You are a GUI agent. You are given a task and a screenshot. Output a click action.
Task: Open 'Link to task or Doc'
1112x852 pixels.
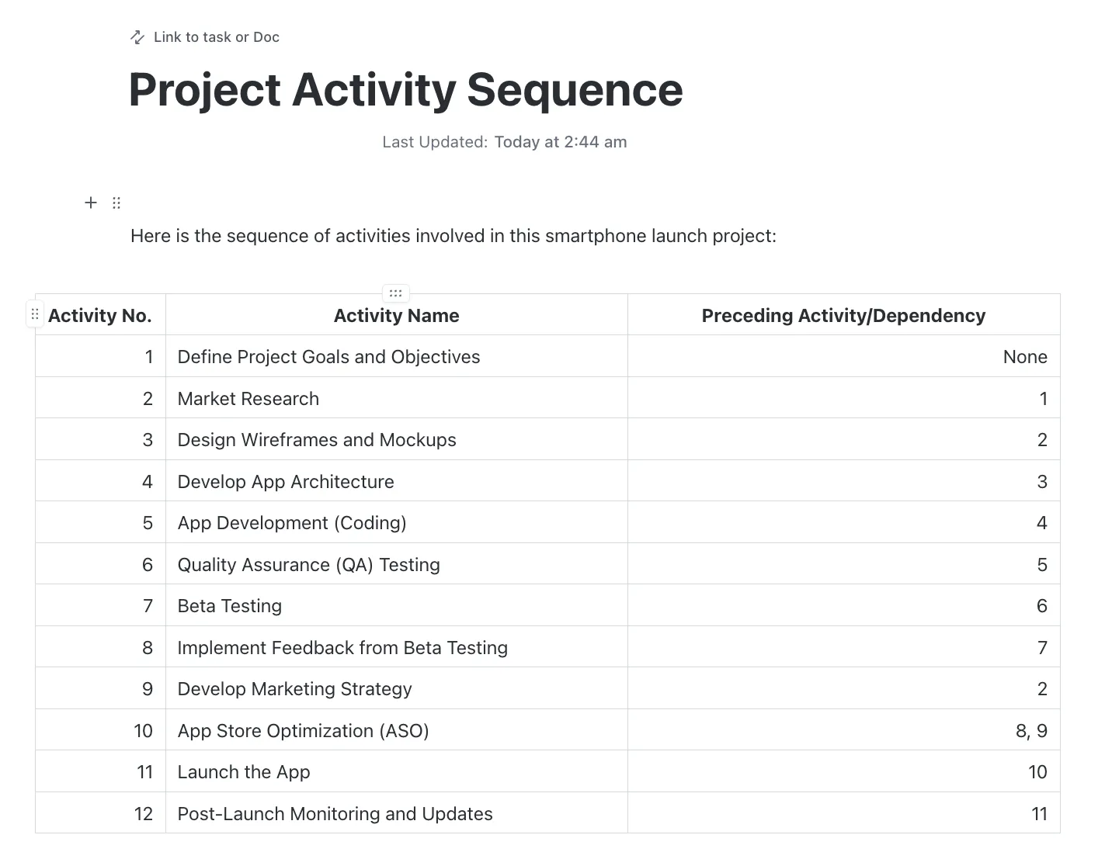216,37
